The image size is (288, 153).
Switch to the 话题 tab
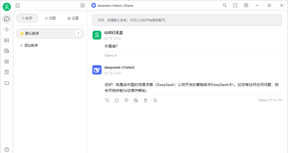coord(50,18)
